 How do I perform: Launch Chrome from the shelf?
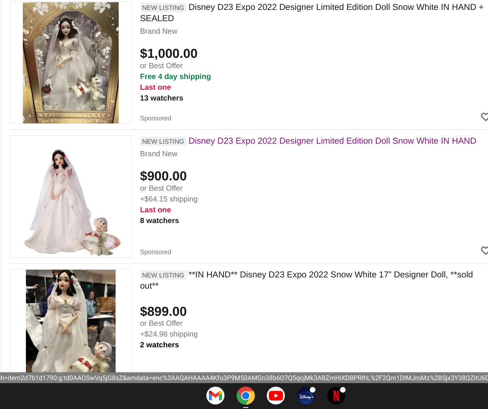(246, 396)
